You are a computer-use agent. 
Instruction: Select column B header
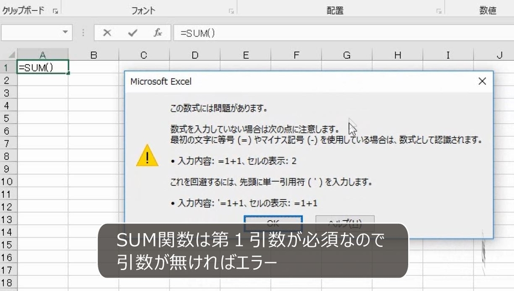(93, 55)
